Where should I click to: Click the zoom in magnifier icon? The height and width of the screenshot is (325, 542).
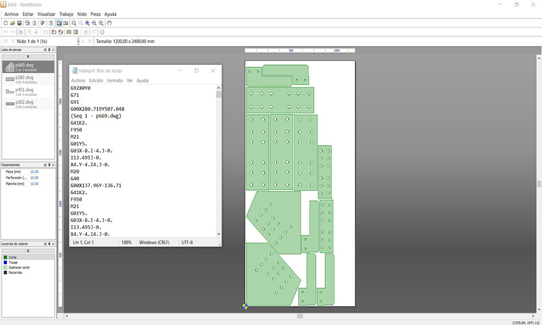88,23
